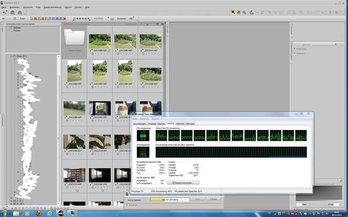Image resolution: width=348 pixels, height=217 pixels.
Task: Click the straighten tool icon
Action: [257, 12]
